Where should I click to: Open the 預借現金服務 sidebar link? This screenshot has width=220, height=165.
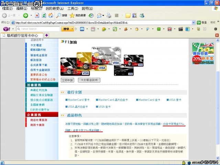point(39,55)
